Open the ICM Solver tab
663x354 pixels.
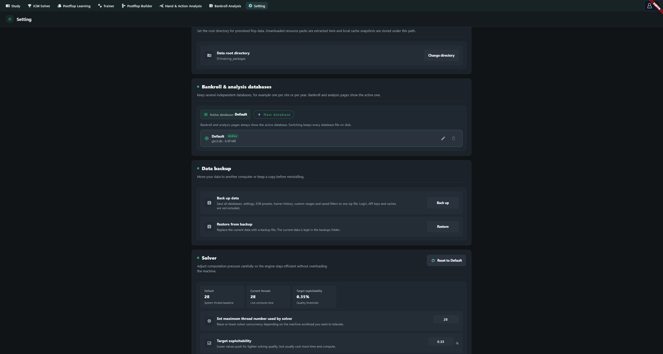pyautogui.click(x=39, y=6)
